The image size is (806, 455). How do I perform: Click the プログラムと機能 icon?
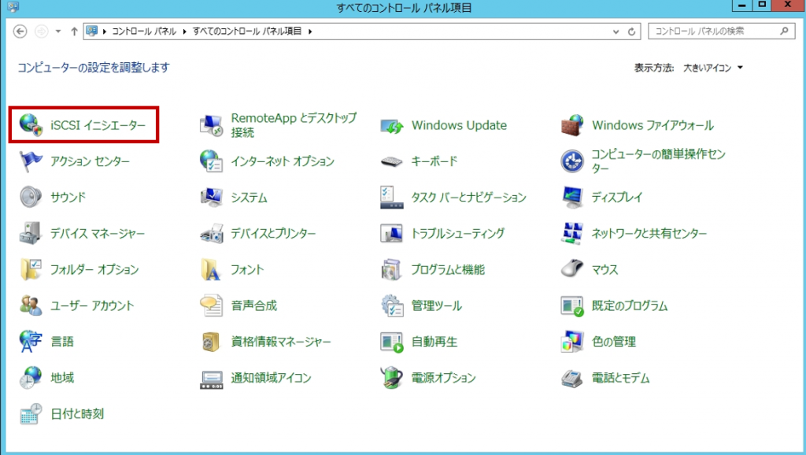[x=392, y=269]
